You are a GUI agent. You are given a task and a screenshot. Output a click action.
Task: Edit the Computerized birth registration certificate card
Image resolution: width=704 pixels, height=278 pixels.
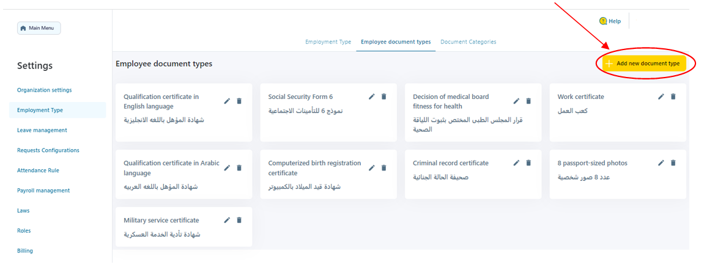[x=372, y=167]
